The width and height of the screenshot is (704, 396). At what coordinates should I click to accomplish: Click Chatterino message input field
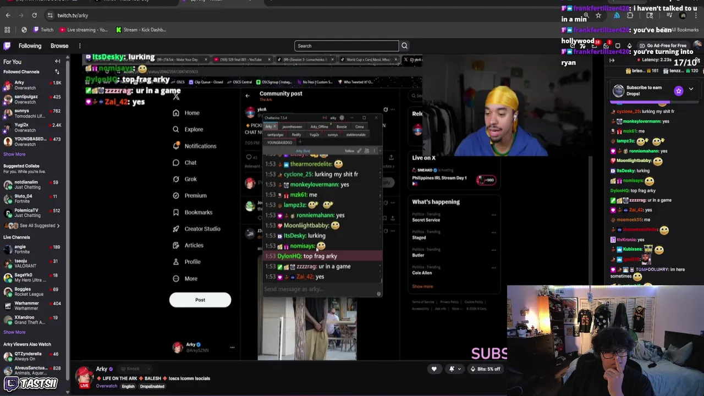(x=319, y=289)
